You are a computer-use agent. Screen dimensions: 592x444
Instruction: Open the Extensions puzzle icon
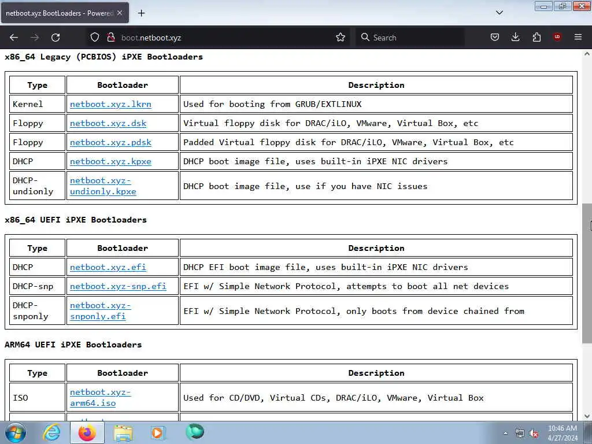[536, 38]
